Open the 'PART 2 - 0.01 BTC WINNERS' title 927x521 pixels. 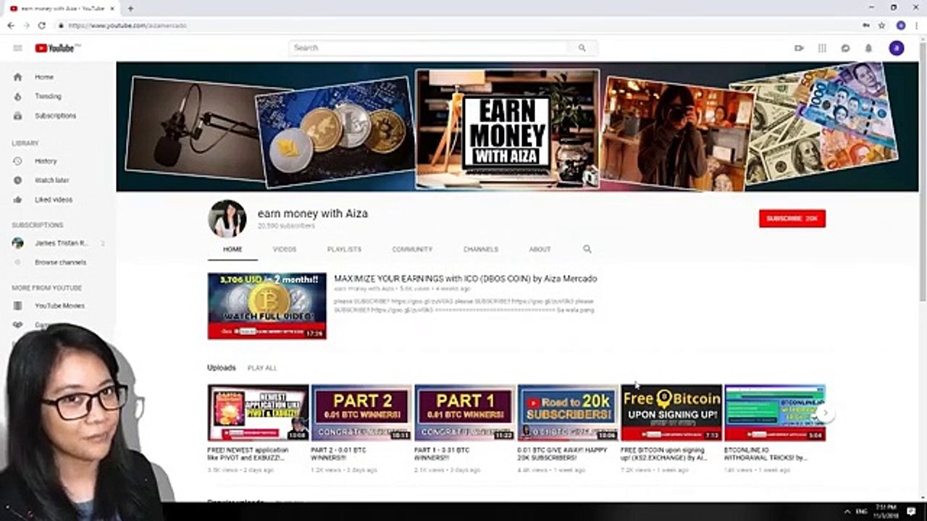(x=339, y=454)
